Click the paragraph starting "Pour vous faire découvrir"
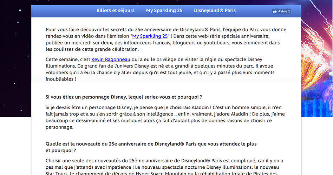Image resolution: width=333 pixels, height=175 pixels. pos(166,39)
